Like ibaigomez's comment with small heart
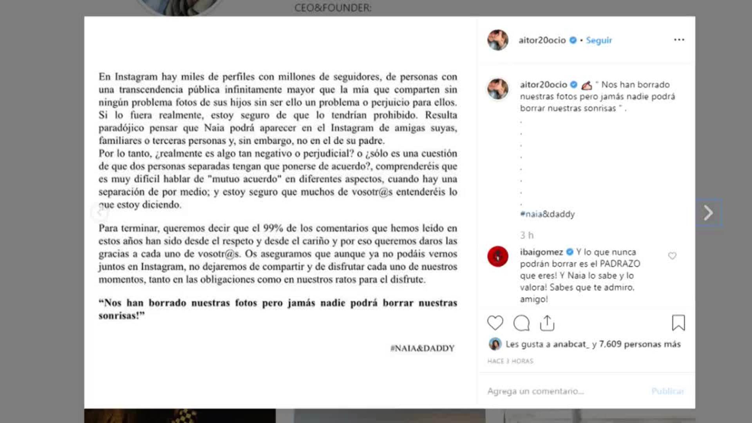This screenshot has height=423, width=752. [x=672, y=256]
